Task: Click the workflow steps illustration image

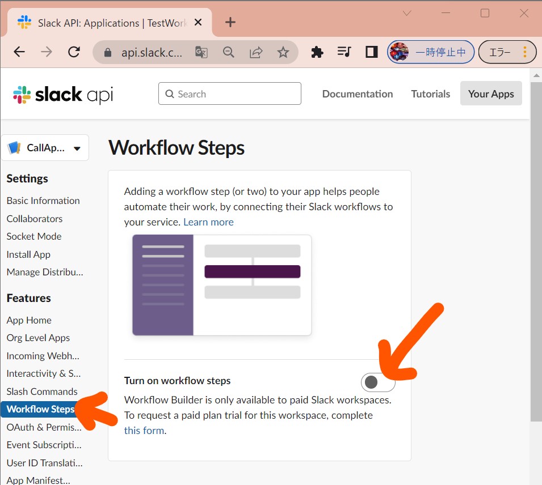Action: [221, 285]
